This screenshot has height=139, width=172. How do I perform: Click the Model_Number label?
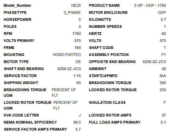17,5
